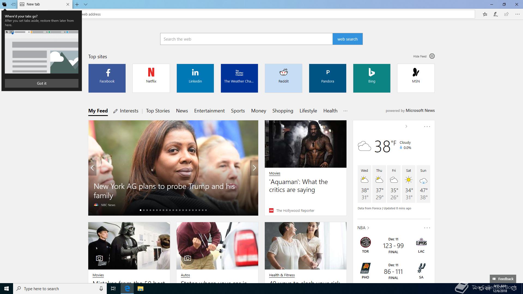Viewport: 523px width, 294px height.
Task: Select the My Feed tab
Action: [98, 111]
